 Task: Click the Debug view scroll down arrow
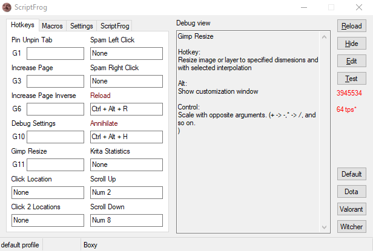(x=324, y=227)
